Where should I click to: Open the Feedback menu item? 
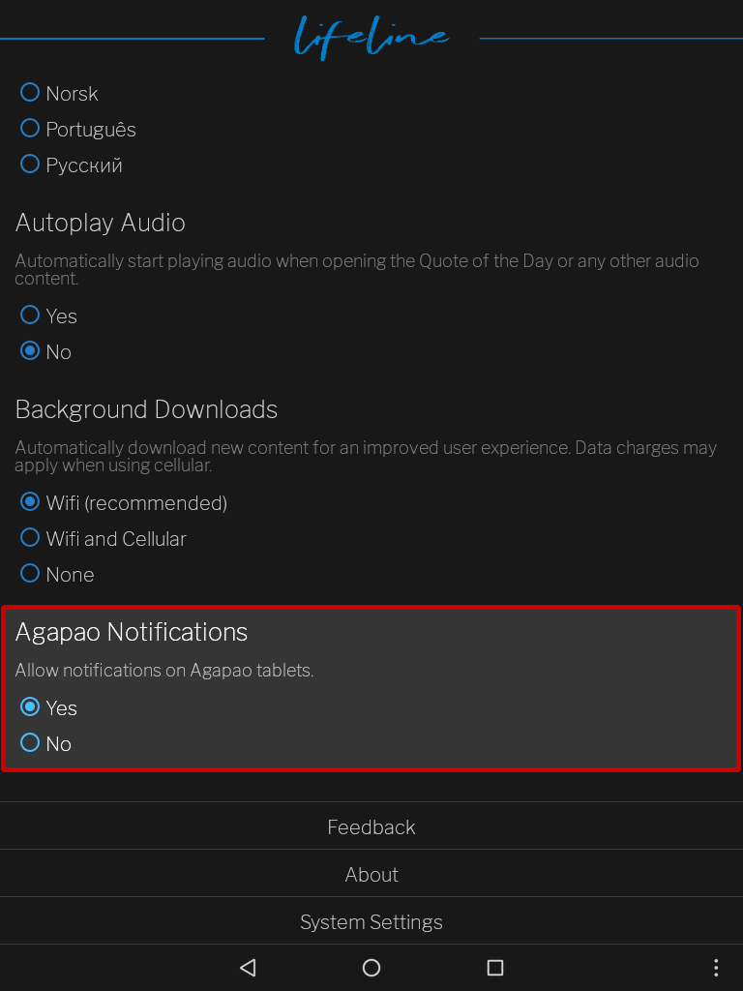(371, 826)
